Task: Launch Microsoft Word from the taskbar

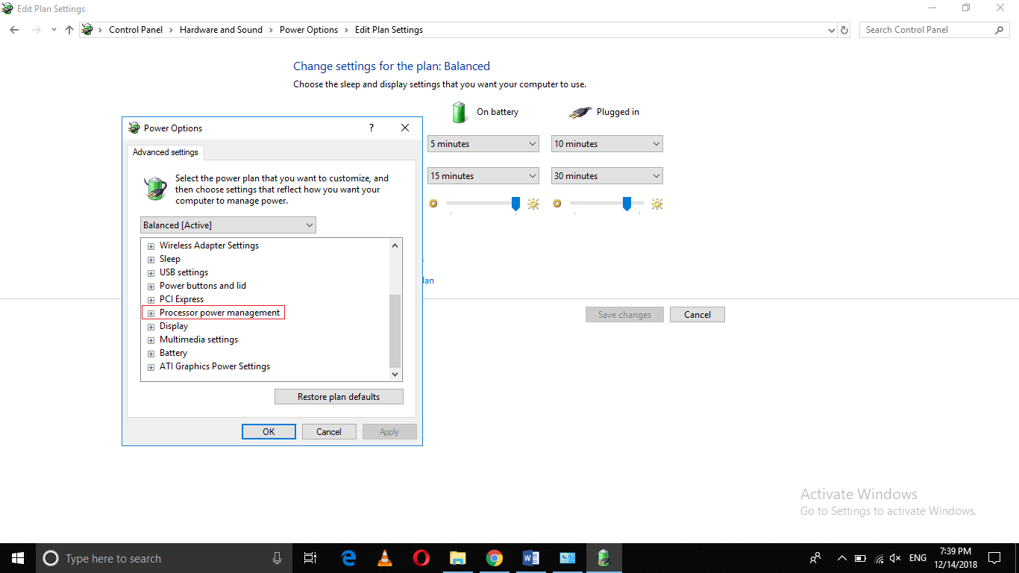Action: click(x=530, y=557)
